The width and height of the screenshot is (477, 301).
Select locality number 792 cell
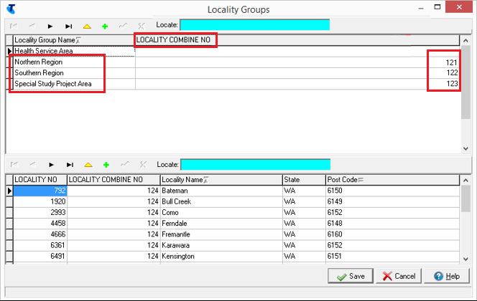[x=40, y=191]
